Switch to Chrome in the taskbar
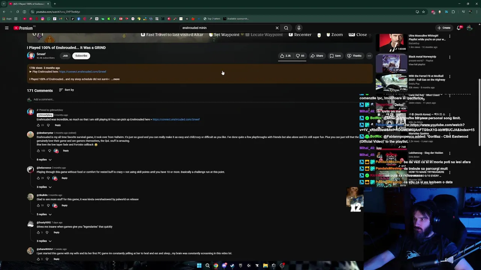The image size is (481, 270). [216, 265]
